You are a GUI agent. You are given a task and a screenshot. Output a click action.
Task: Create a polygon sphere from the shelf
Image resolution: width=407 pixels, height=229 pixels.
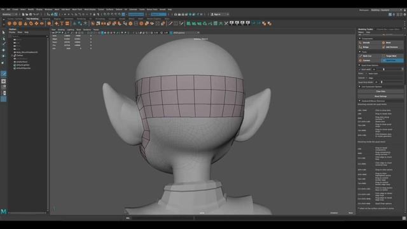point(10,24)
